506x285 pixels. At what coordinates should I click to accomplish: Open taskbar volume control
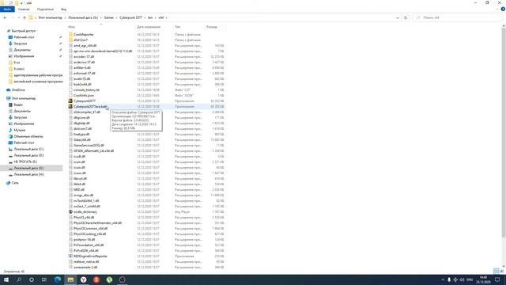(x=462, y=279)
